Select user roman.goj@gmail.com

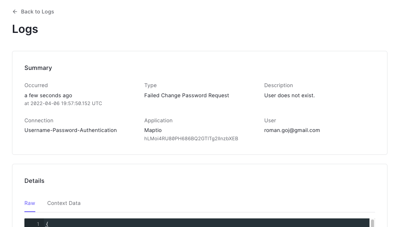click(x=292, y=130)
